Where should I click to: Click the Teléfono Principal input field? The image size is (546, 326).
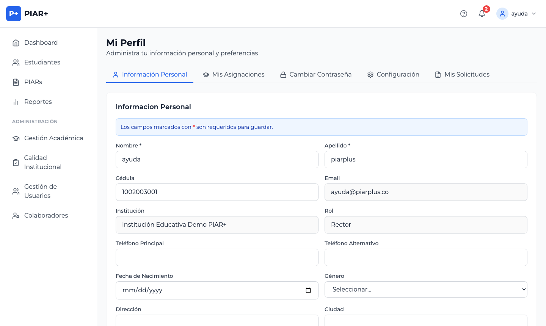217,257
